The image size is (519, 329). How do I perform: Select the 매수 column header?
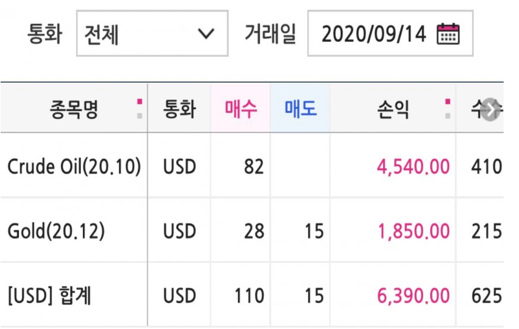click(x=241, y=108)
